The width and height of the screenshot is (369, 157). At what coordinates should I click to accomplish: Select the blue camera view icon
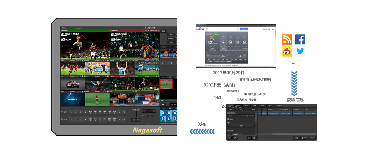(x=249, y=138)
